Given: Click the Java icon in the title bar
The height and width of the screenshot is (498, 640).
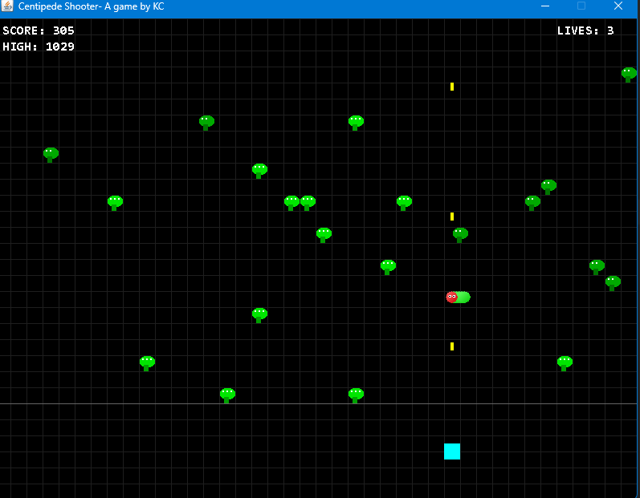Looking at the screenshot, I should pos(8,6).
